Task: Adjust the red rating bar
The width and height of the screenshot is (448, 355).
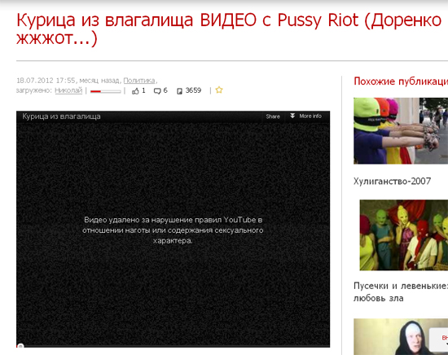Action: 105,91
